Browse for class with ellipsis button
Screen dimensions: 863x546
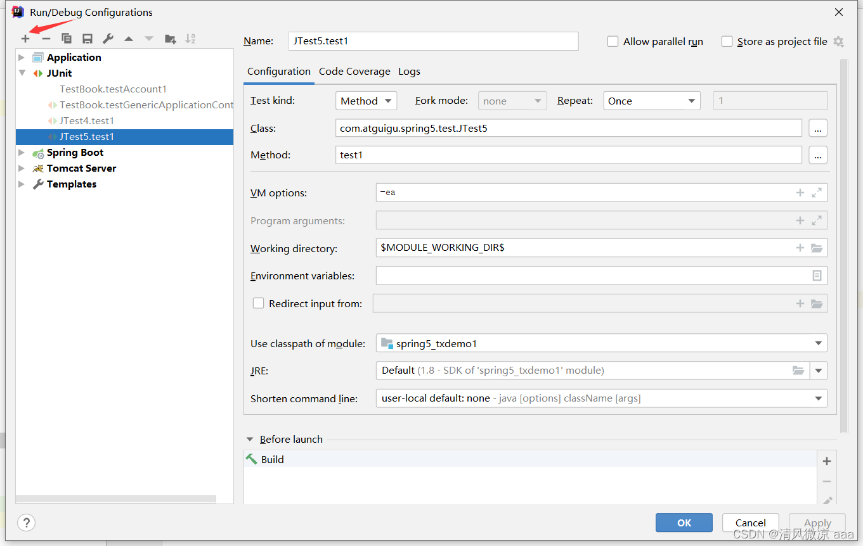818,128
